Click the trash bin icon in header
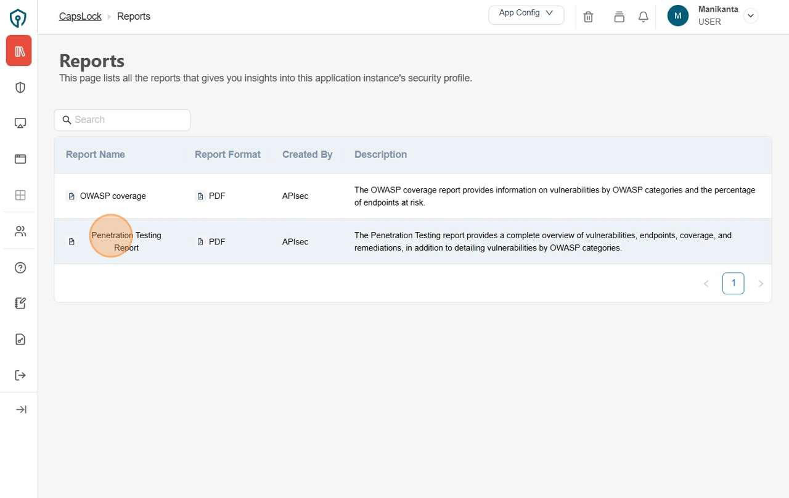 click(588, 17)
